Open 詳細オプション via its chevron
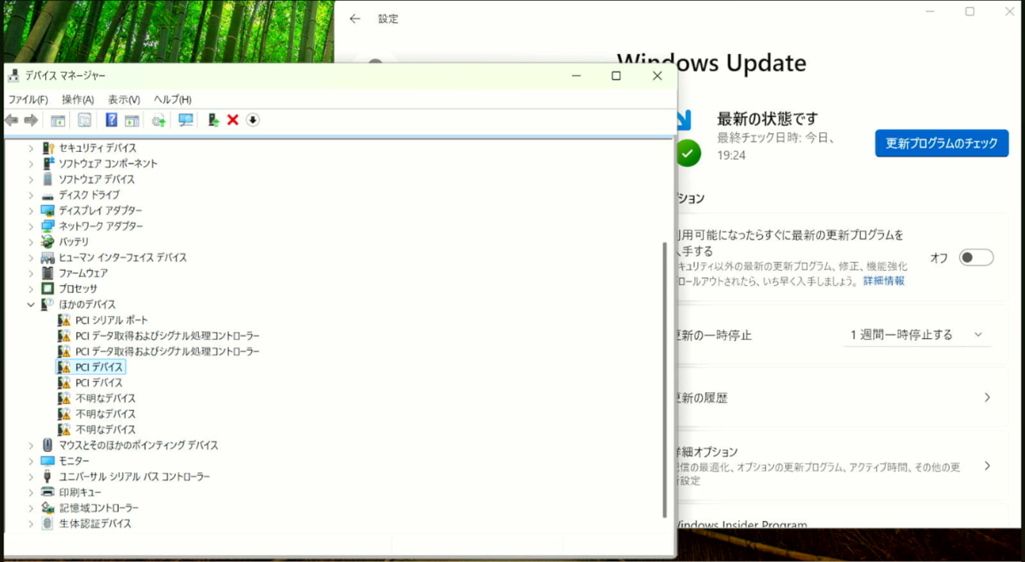1025x562 pixels. click(x=987, y=466)
